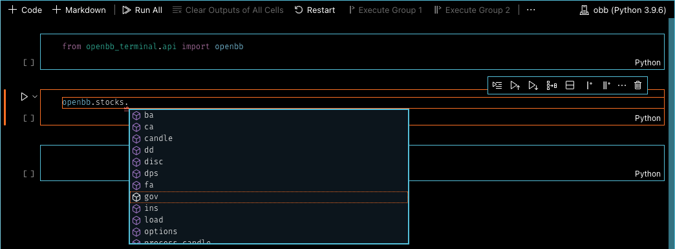Click inside the empty third cell
Image resolution: width=675 pixels, height=249 pixels.
pyautogui.click(x=352, y=163)
